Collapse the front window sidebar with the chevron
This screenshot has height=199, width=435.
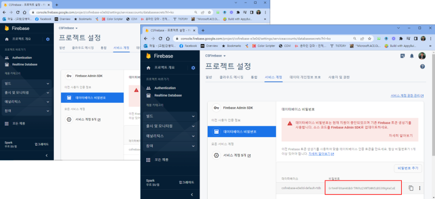point(191,195)
